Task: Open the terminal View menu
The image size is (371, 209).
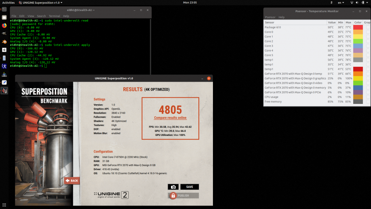Action: (x=31, y=16)
